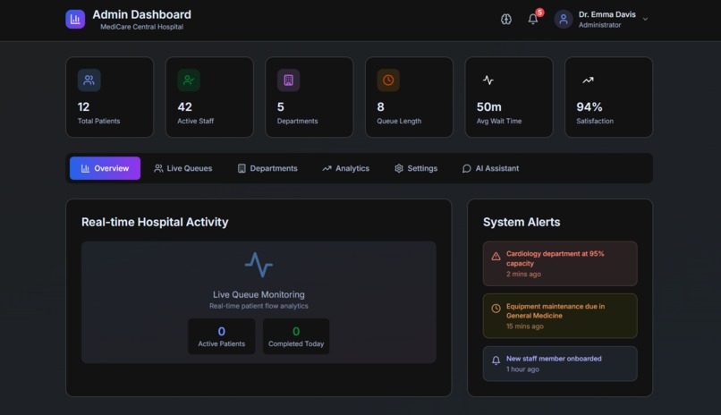Image resolution: width=721 pixels, height=415 pixels.
Task: Select the Overview tab
Action: [105, 168]
